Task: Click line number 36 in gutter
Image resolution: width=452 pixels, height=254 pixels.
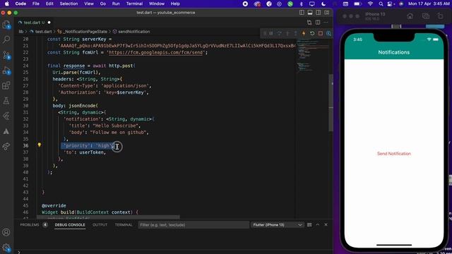Action: click(x=25, y=146)
